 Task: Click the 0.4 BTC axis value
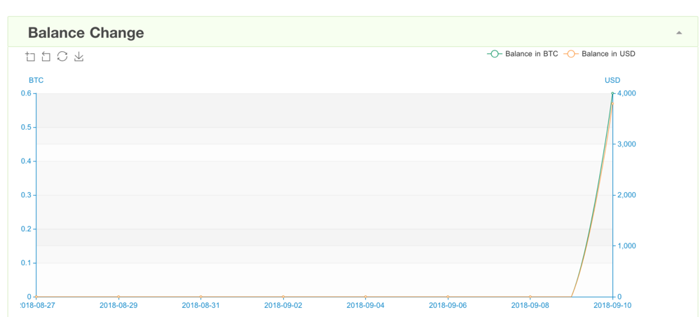26,161
